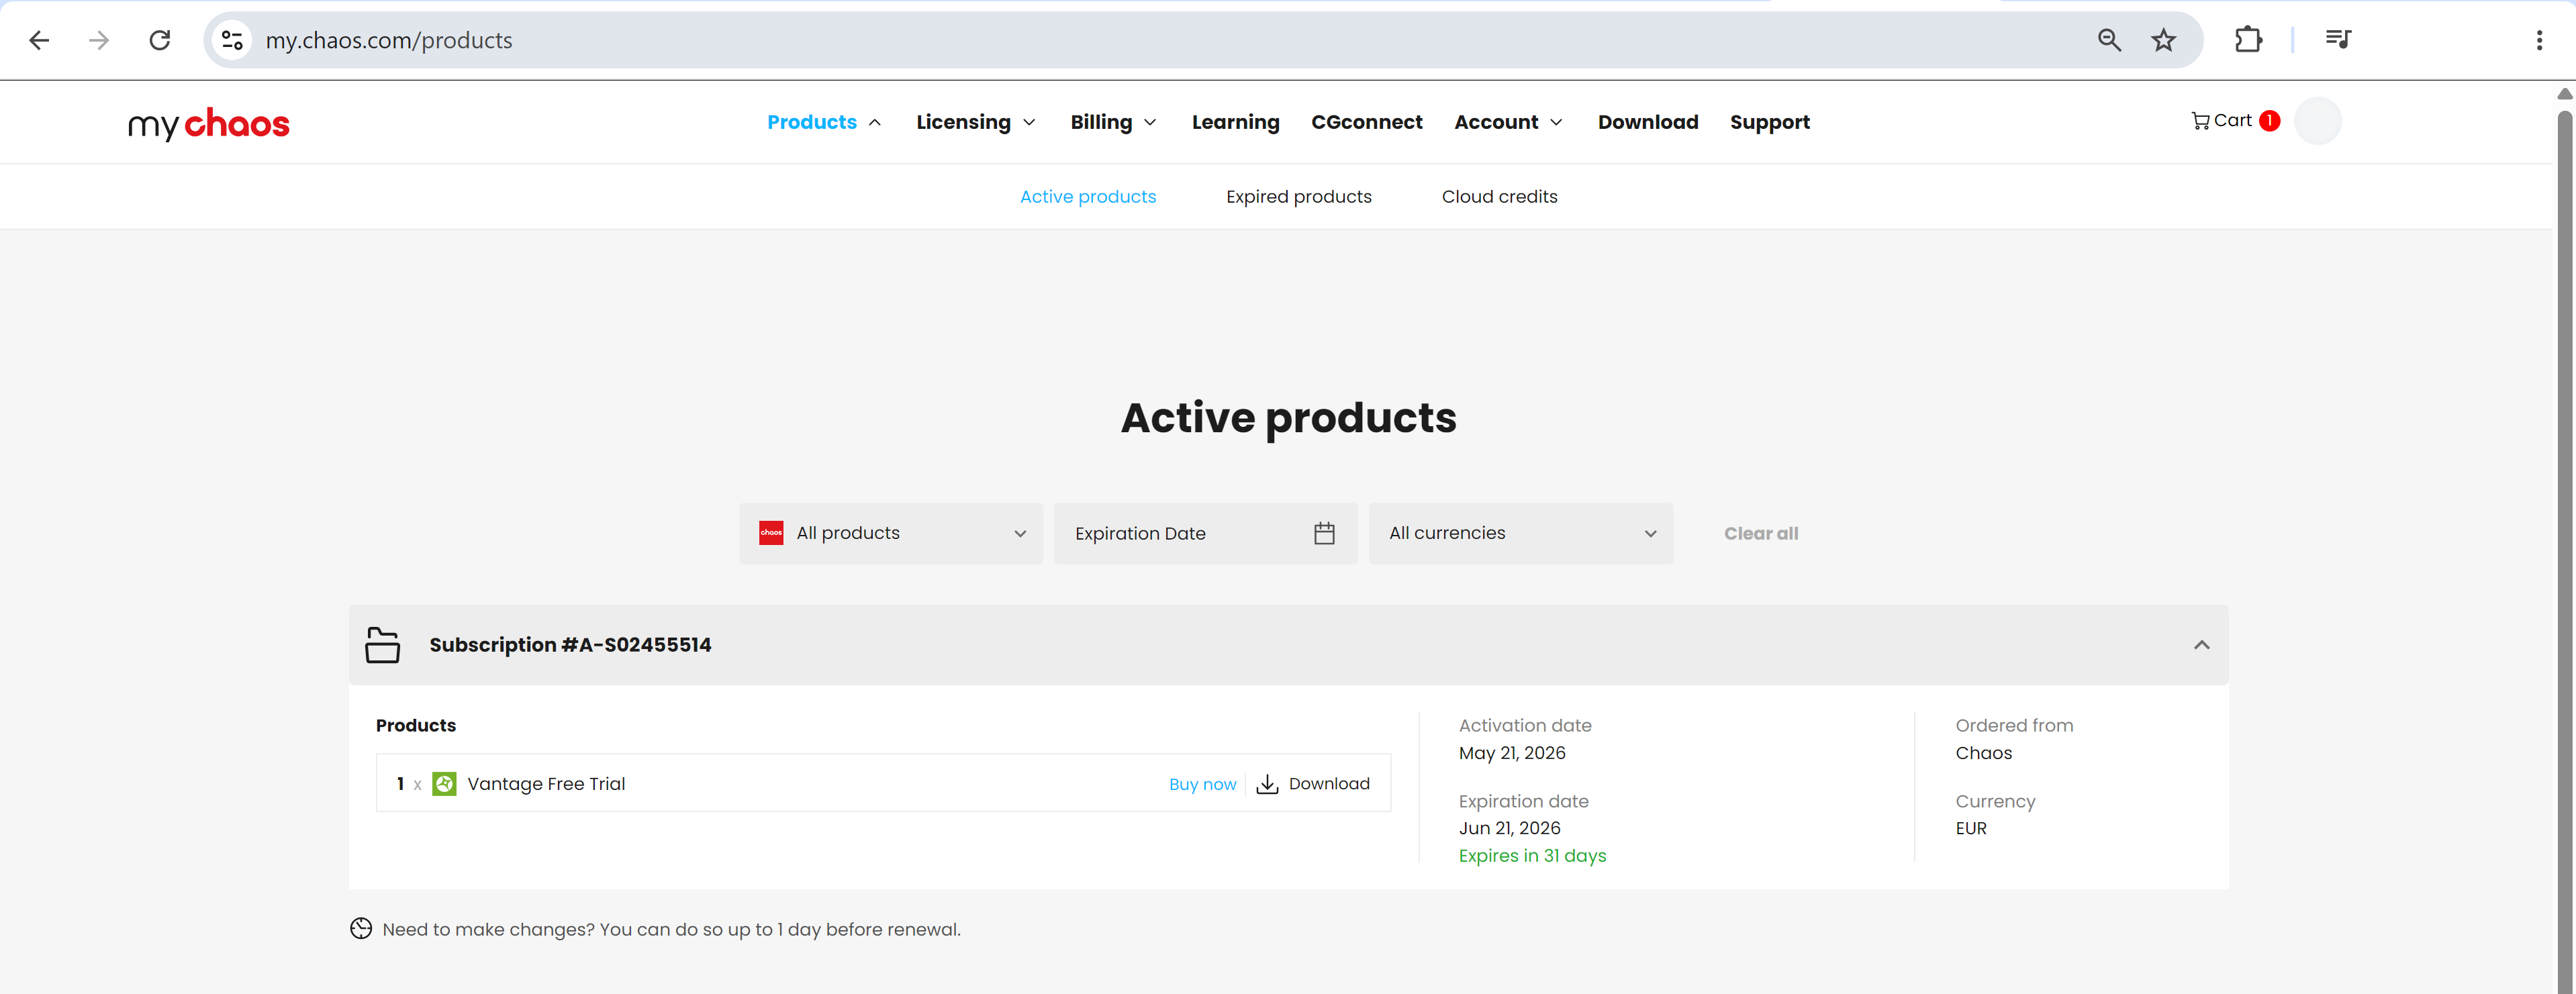Image resolution: width=2576 pixels, height=994 pixels.
Task: Switch to the Cloud credits tab
Action: tap(1499, 197)
